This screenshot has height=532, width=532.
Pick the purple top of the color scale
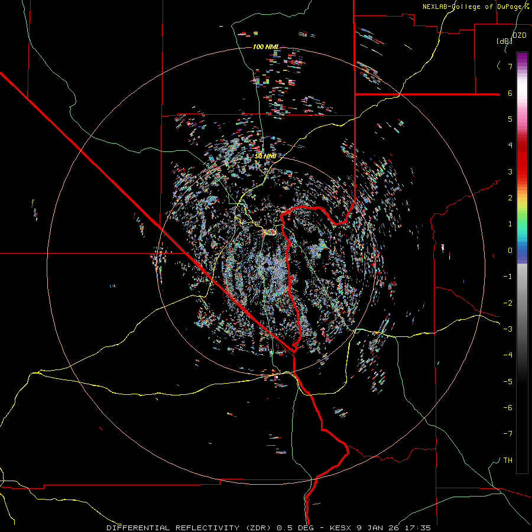[x=522, y=59]
